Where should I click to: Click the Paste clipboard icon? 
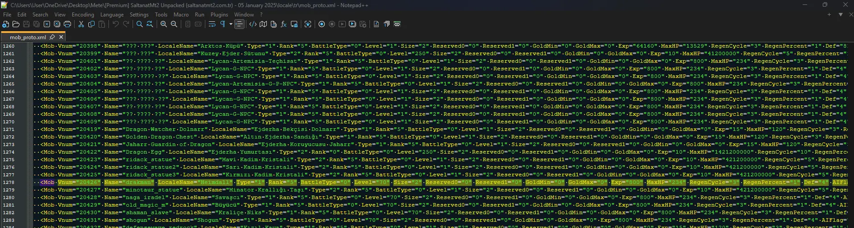pyautogui.click(x=102, y=24)
